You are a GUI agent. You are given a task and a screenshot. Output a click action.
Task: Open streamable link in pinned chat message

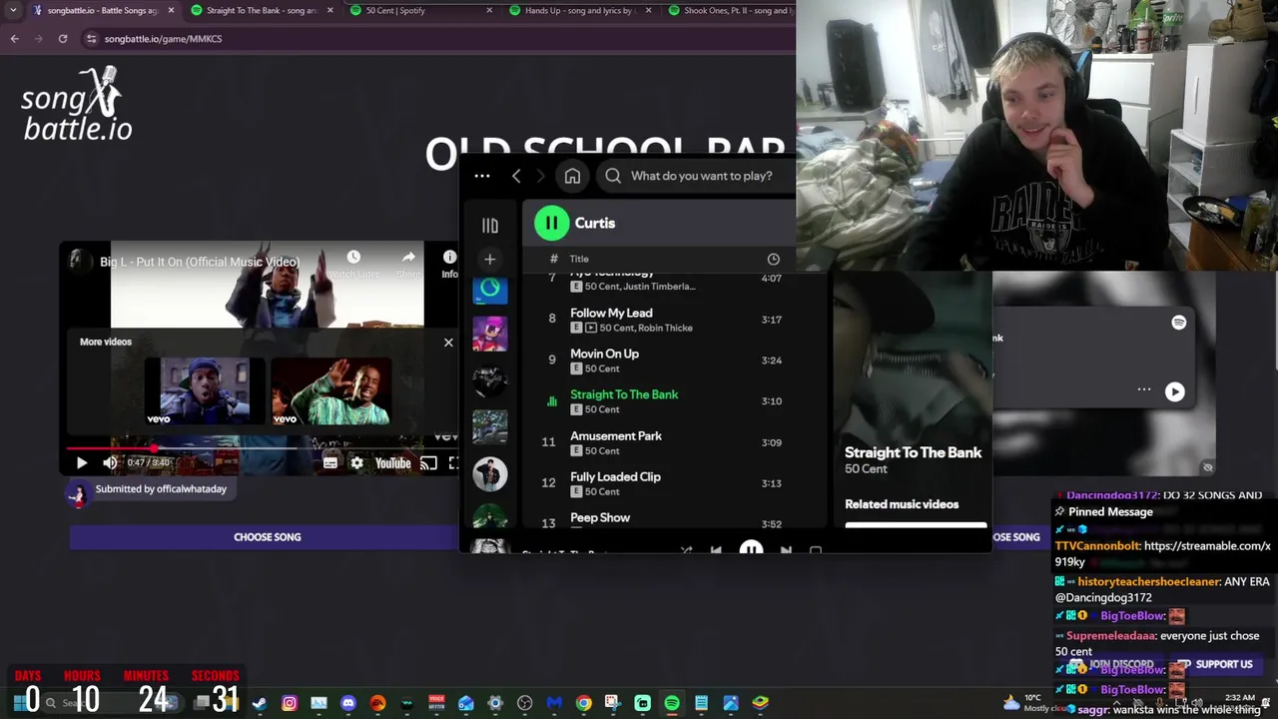point(1163,553)
